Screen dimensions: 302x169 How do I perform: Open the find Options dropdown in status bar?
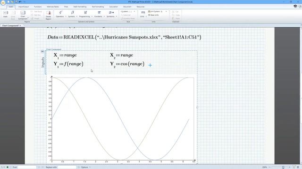pyautogui.click(x=86, y=167)
